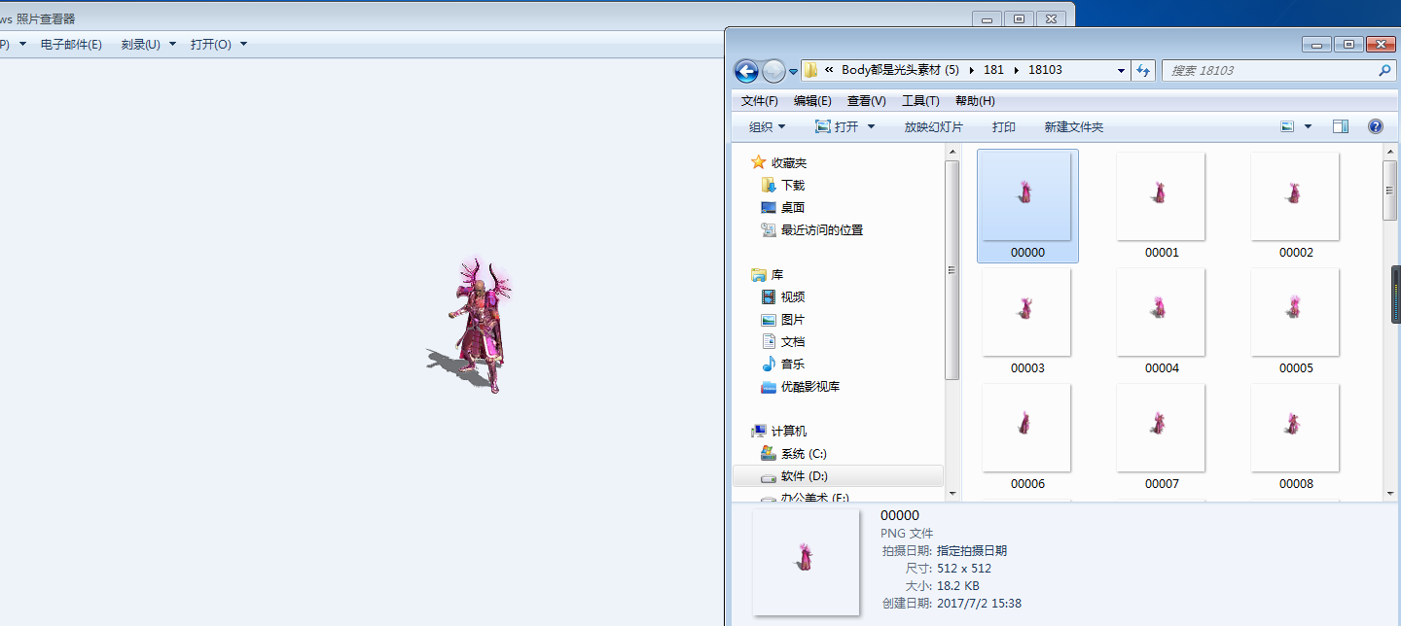Click the refresh icon beside address bar
This screenshot has width=1401, height=626.
pos(1144,71)
